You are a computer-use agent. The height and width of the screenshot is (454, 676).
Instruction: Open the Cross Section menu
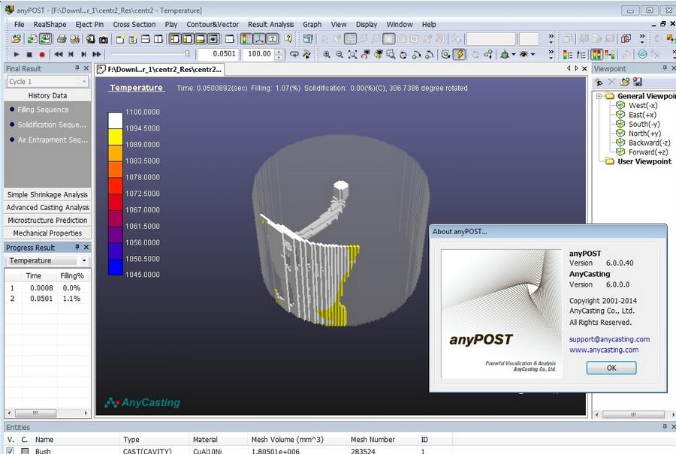click(x=134, y=25)
